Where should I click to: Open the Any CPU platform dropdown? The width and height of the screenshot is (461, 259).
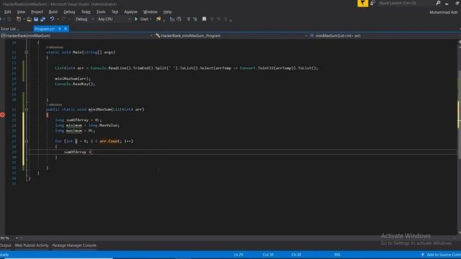point(114,19)
